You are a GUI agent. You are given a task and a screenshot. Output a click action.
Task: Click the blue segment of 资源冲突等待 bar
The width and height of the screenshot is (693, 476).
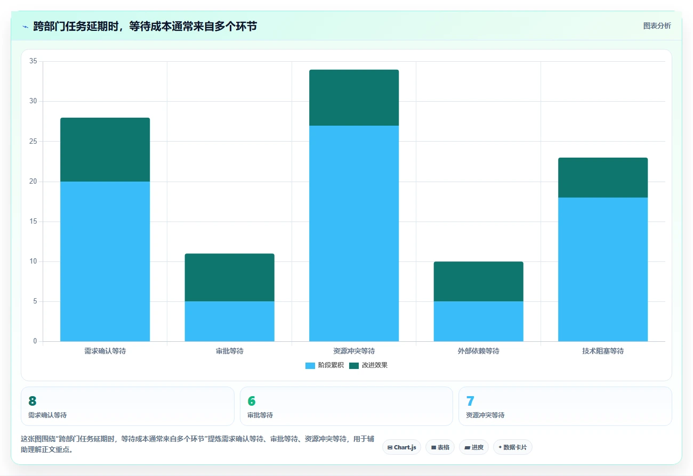coord(354,233)
